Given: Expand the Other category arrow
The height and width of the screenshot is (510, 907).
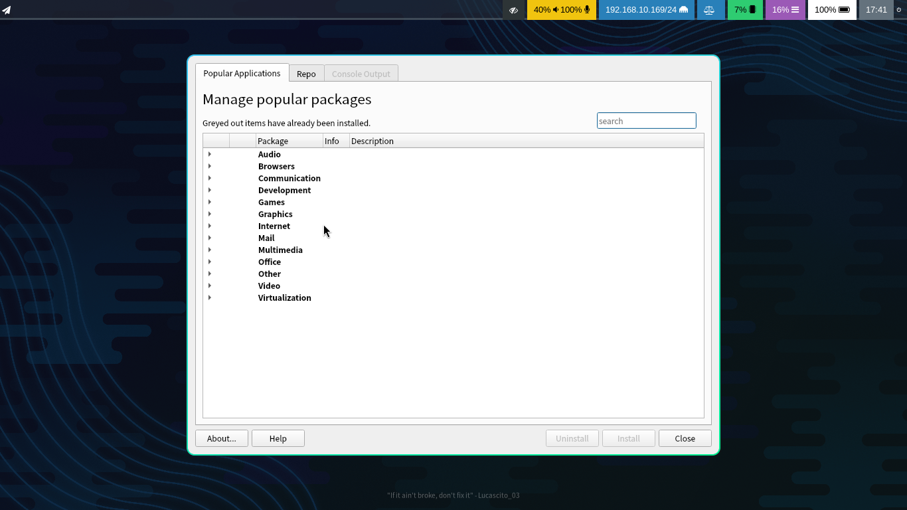Looking at the screenshot, I should click(210, 274).
